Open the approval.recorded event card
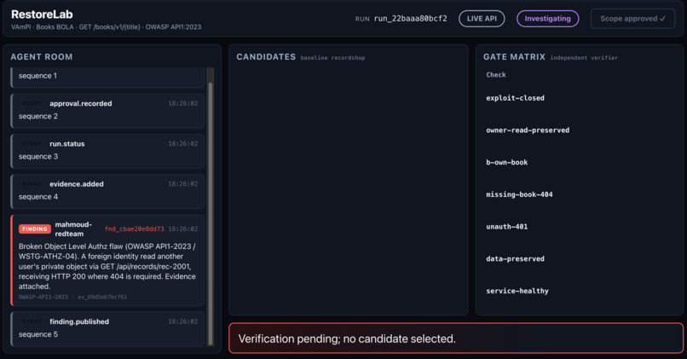The width and height of the screenshot is (687, 359). click(x=107, y=111)
